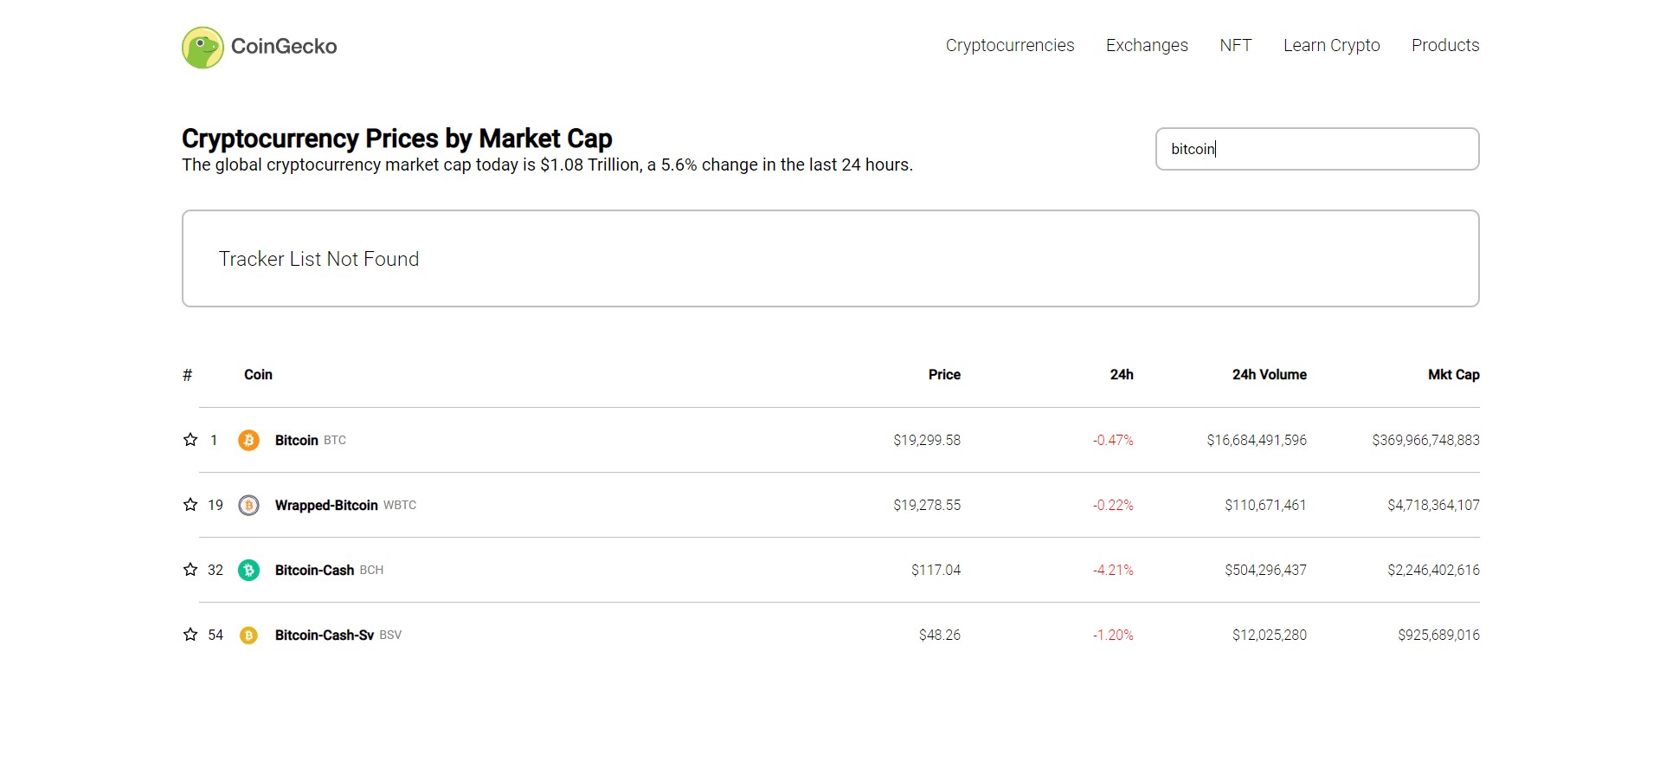The height and width of the screenshot is (768, 1653).
Task: Sort the table by Mkt Cap
Action: coord(1452,374)
